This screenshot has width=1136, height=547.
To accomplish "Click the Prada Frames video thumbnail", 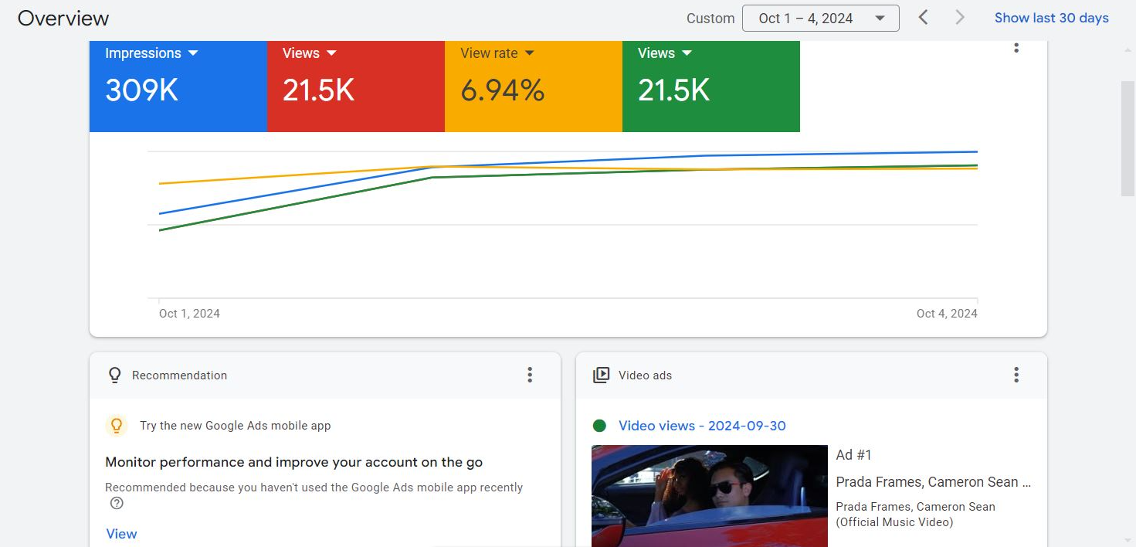I will 709,495.
